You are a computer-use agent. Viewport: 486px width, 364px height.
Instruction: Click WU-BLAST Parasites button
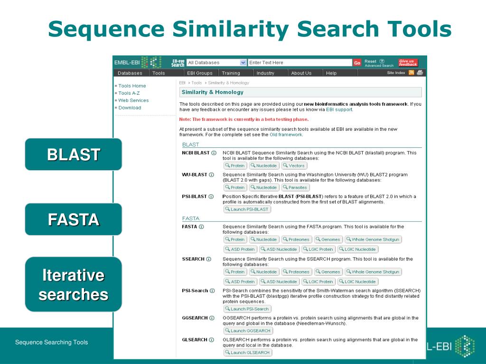tap(295, 187)
